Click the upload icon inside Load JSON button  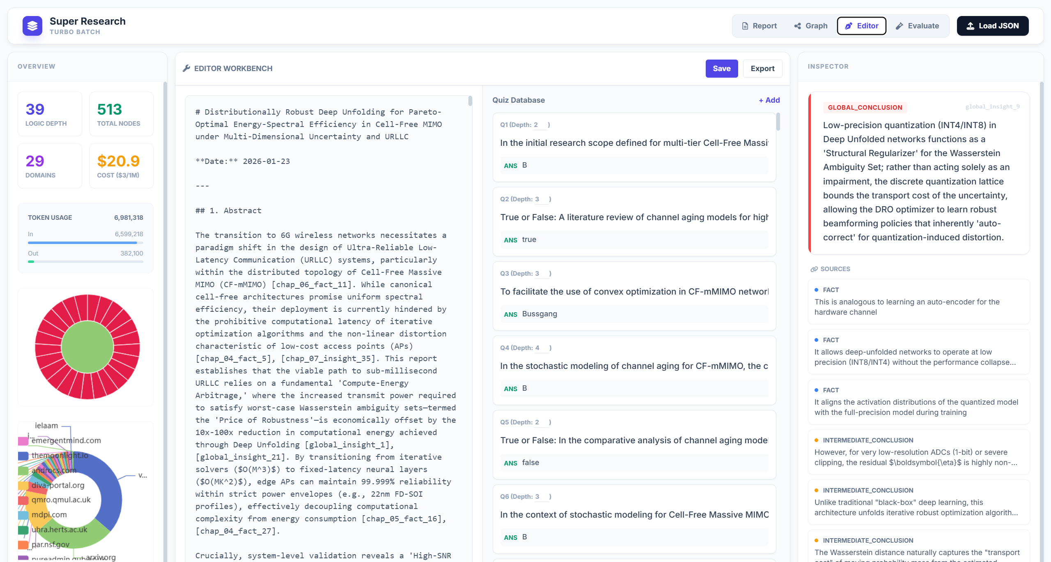click(971, 25)
